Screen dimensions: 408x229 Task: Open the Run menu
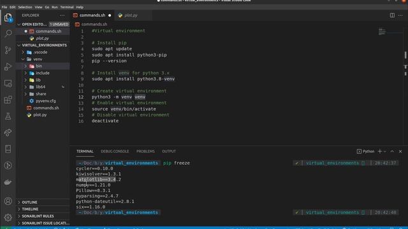(x=55, y=7)
